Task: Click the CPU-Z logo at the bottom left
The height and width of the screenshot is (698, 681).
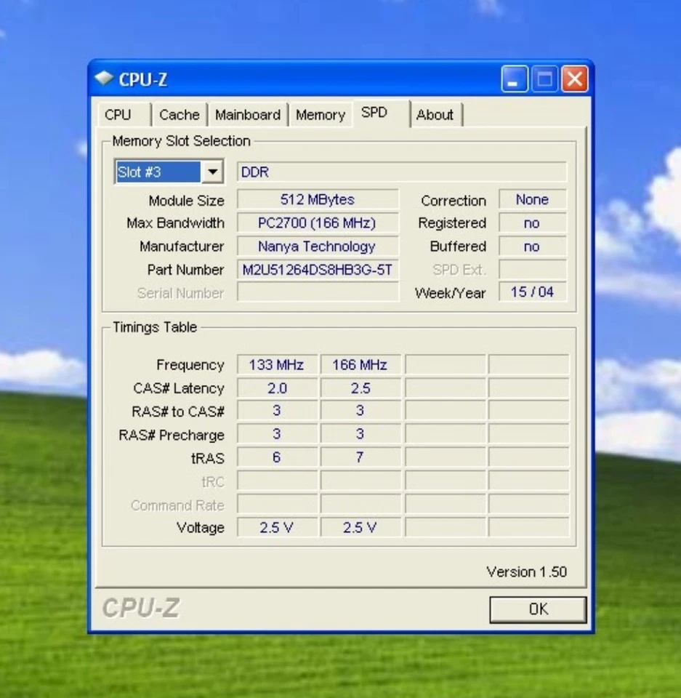Action: [x=142, y=608]
